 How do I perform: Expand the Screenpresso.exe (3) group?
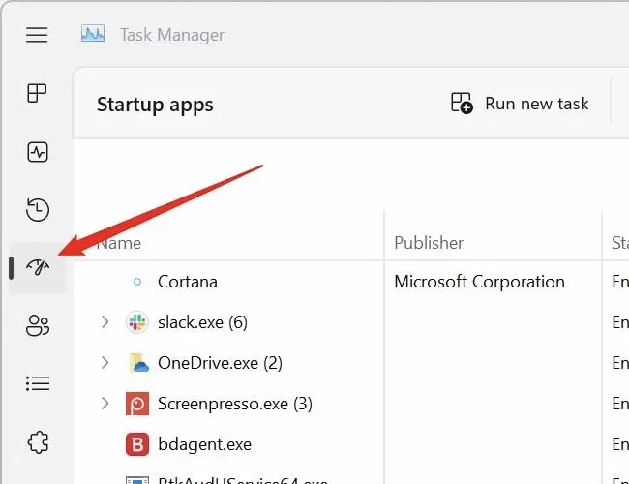tap(105, 404)
